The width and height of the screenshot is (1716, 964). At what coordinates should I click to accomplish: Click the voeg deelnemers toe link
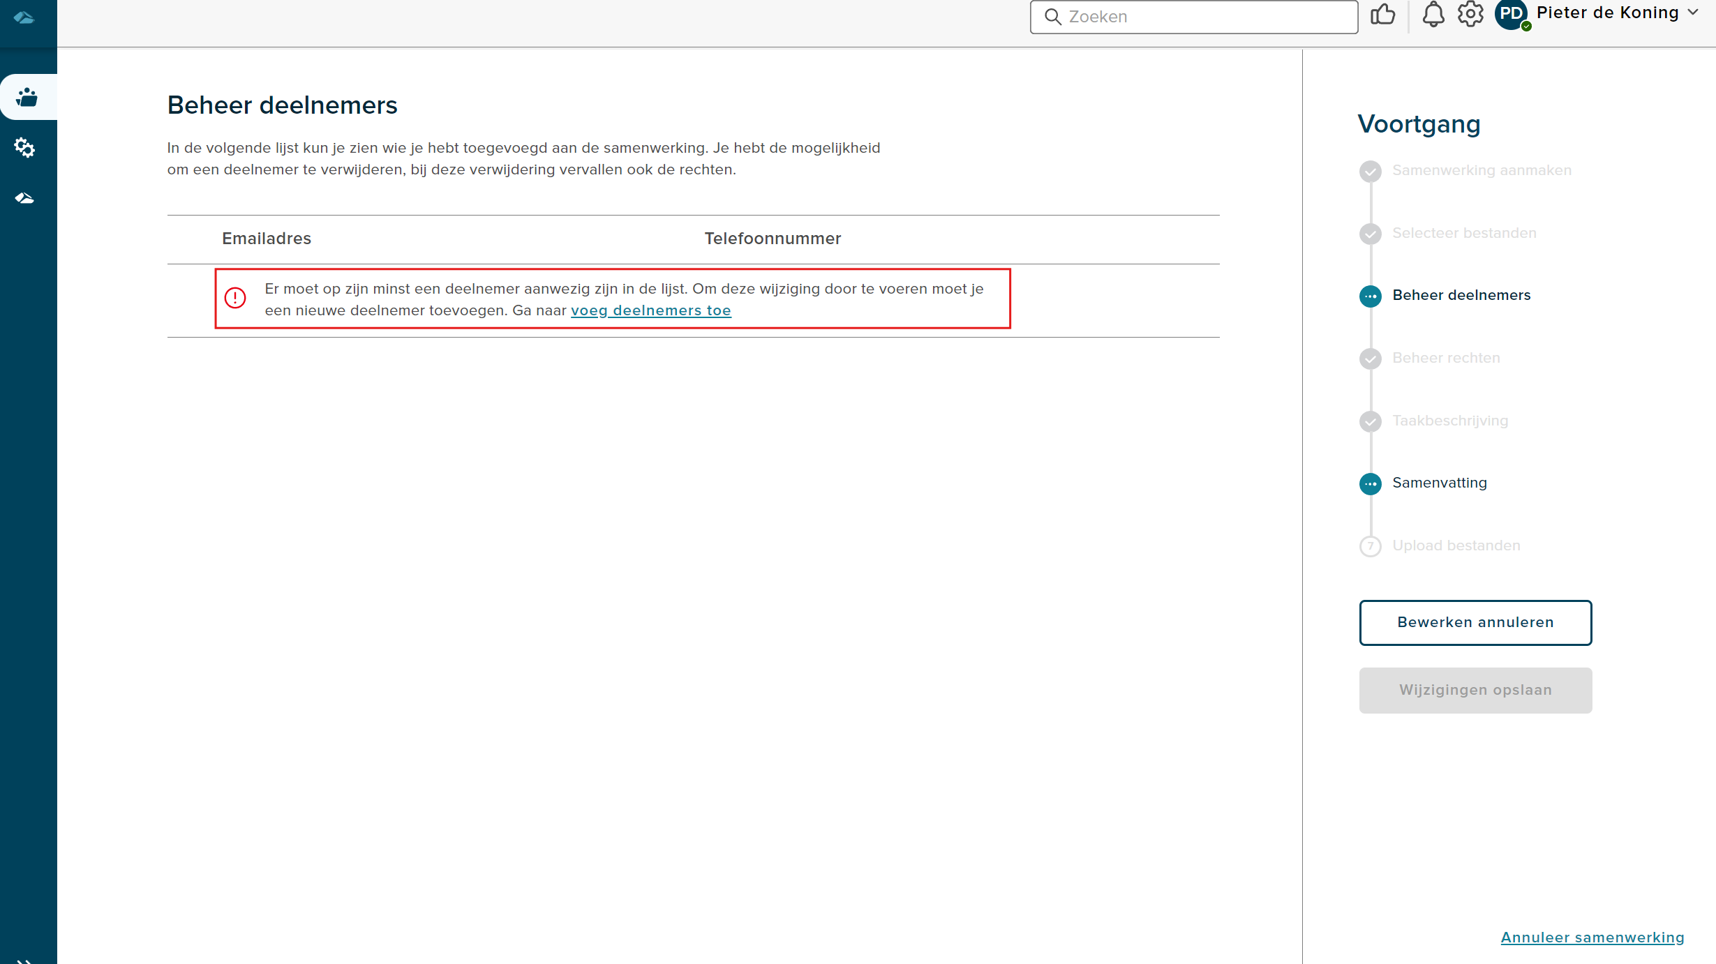pos(650,310)
